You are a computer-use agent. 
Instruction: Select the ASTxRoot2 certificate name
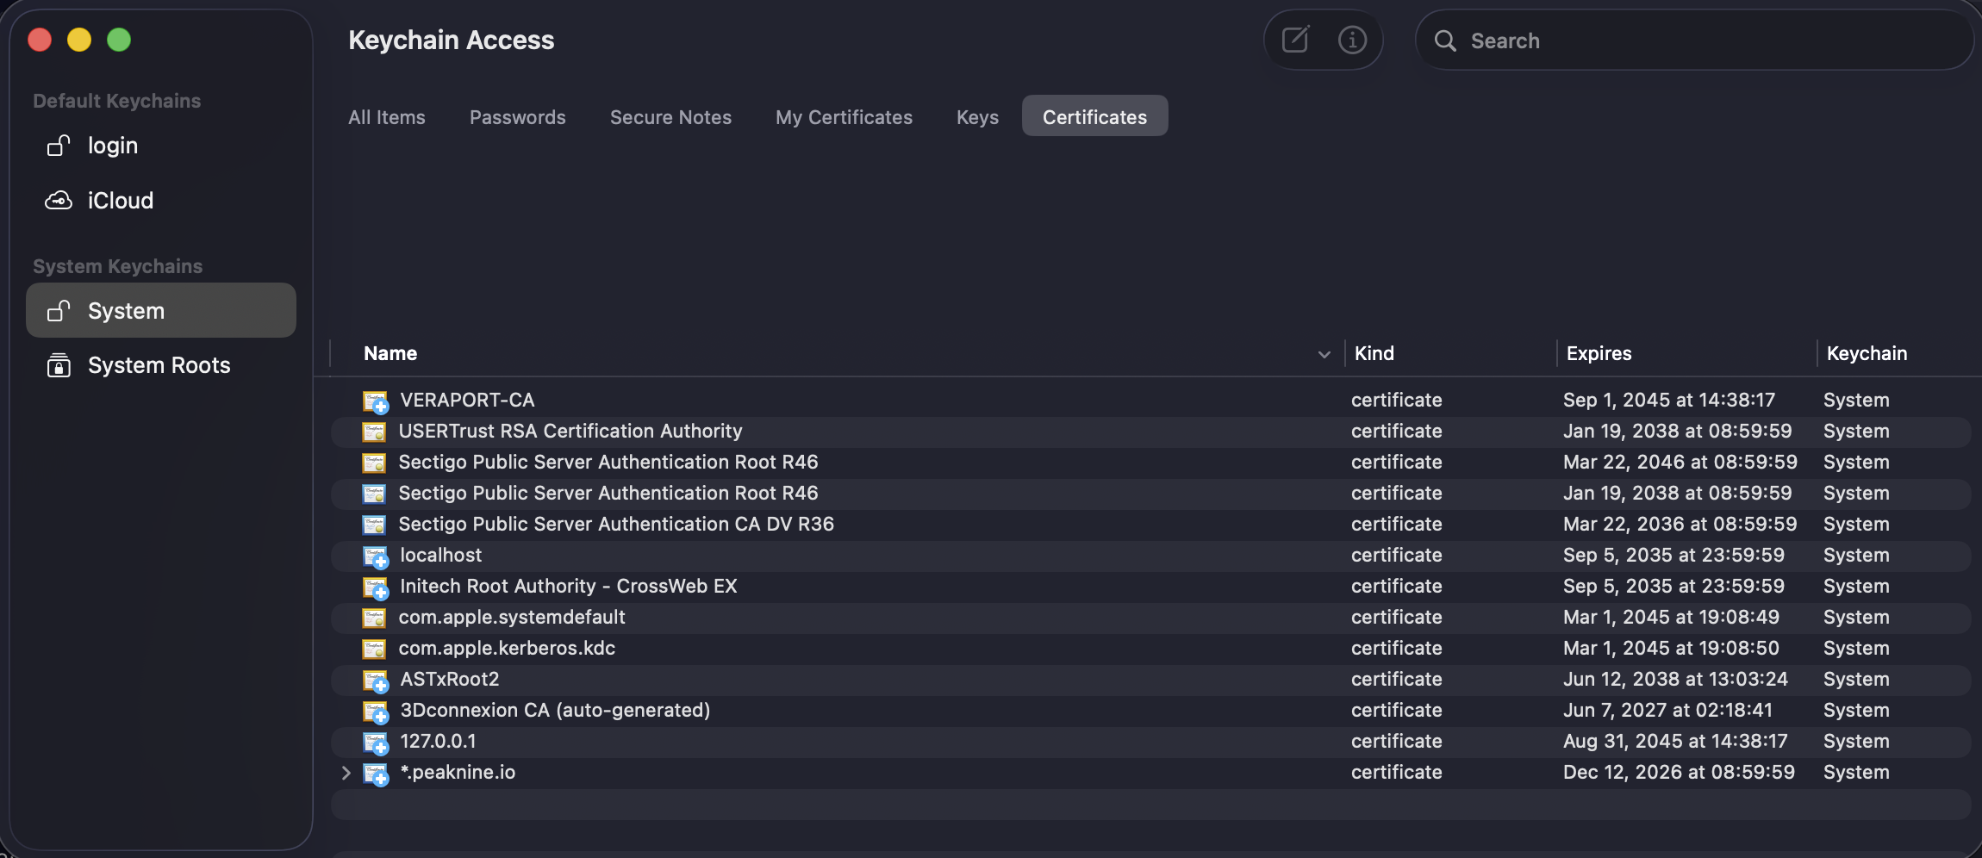pyautogui.click(x=450, y=679)
